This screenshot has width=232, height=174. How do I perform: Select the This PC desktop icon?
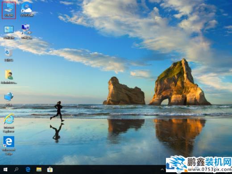click(x=9, y=10)
